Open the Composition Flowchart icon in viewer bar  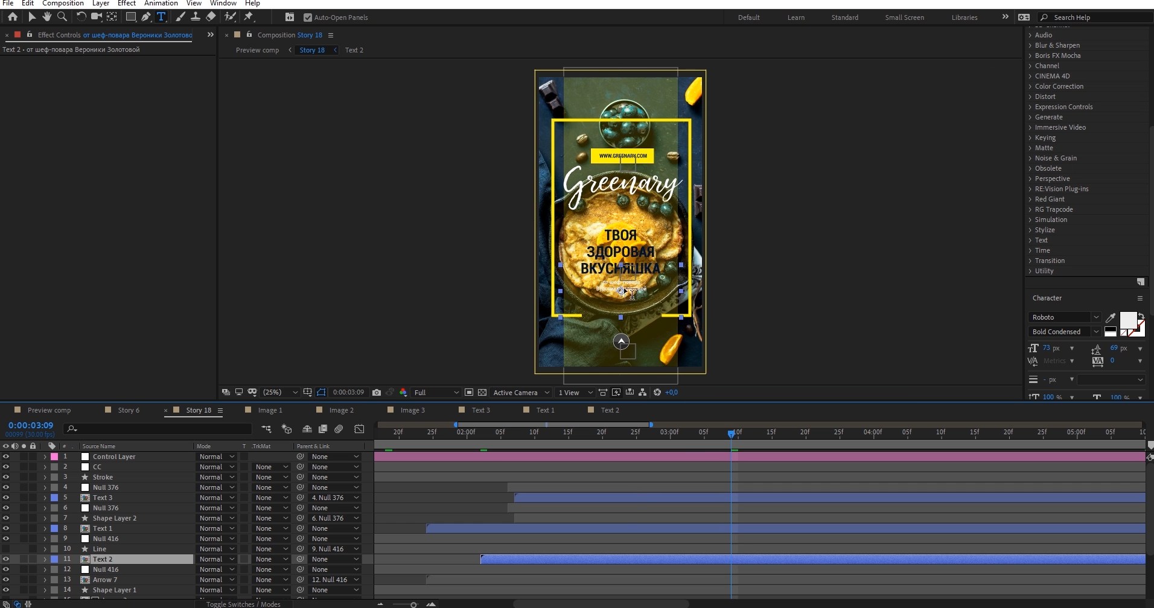643,392
